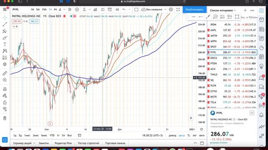Open the Заметки tab

[x=44, y=143]
